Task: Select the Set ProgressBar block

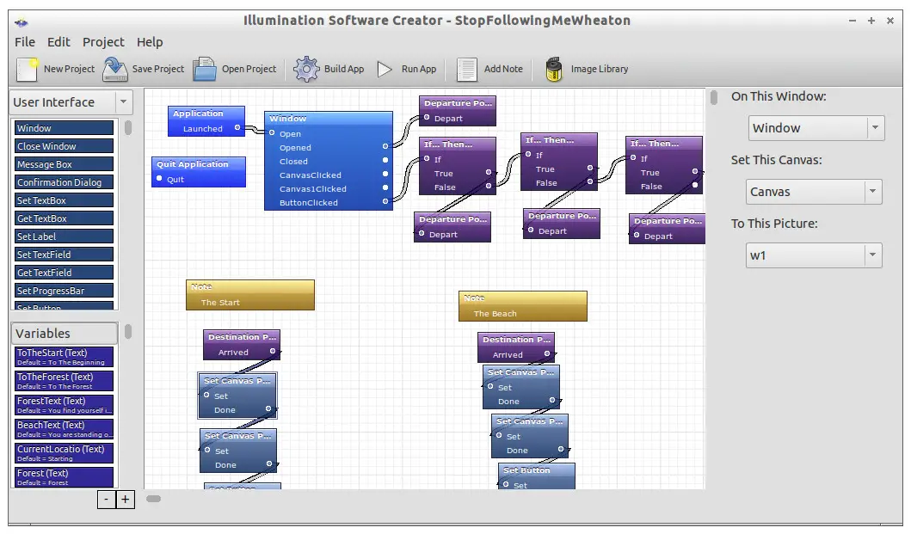Action: (64, 290)
